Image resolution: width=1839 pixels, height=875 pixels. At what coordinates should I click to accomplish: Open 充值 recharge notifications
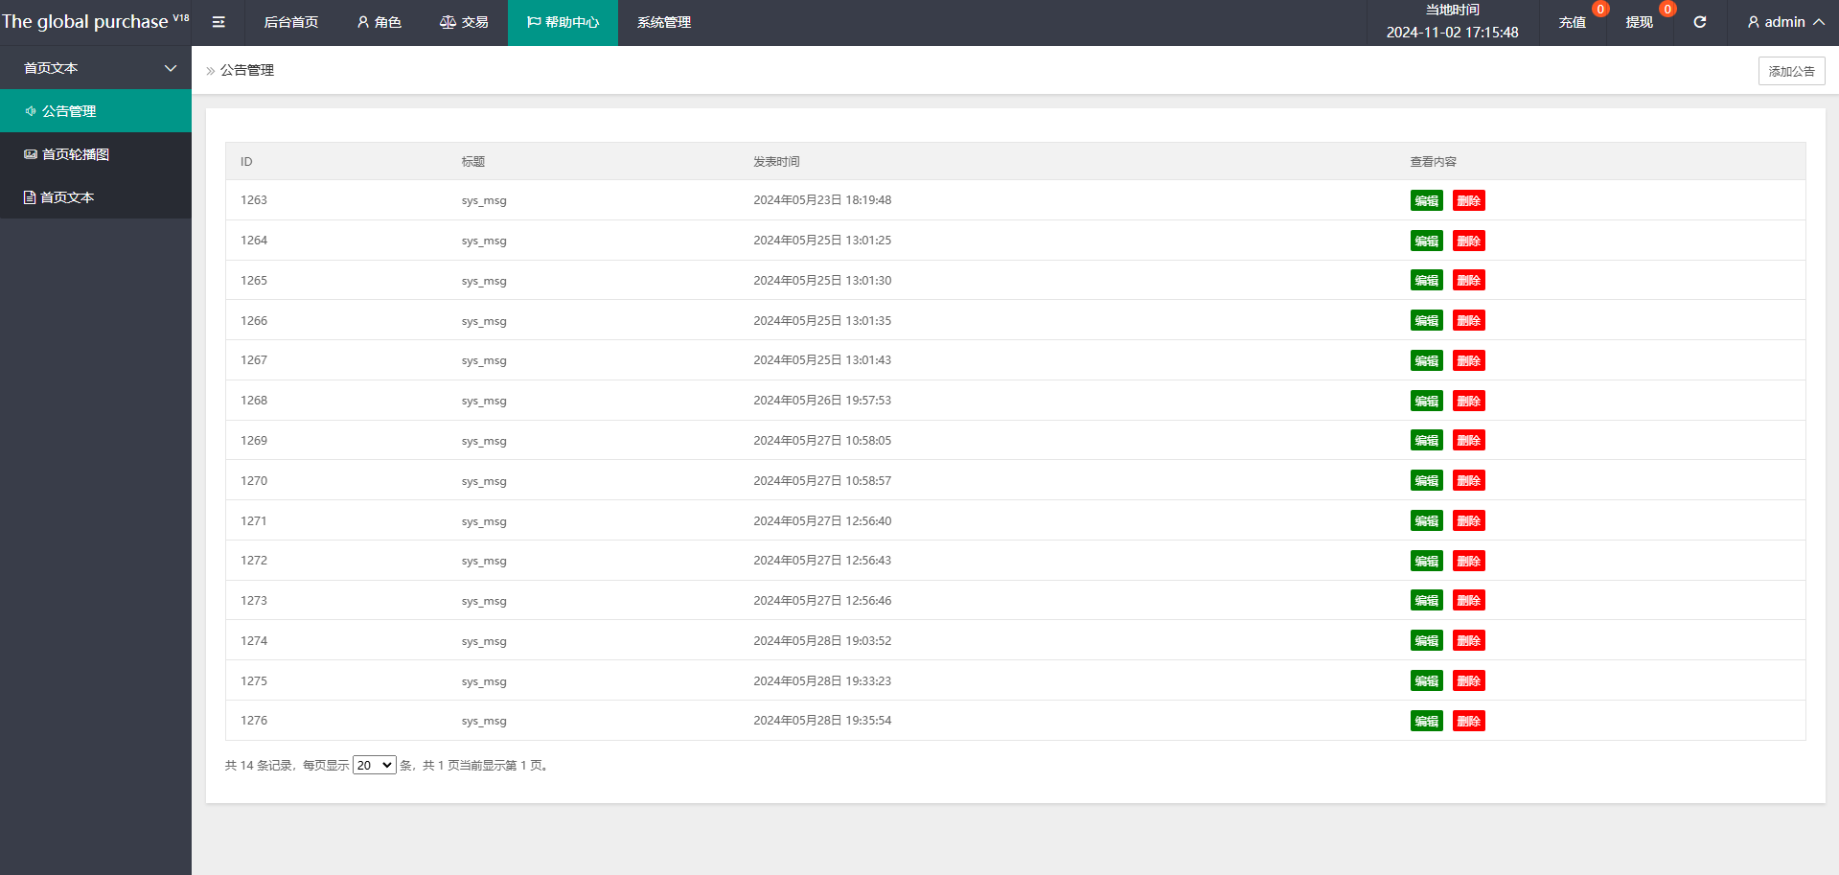[1572, 22]
